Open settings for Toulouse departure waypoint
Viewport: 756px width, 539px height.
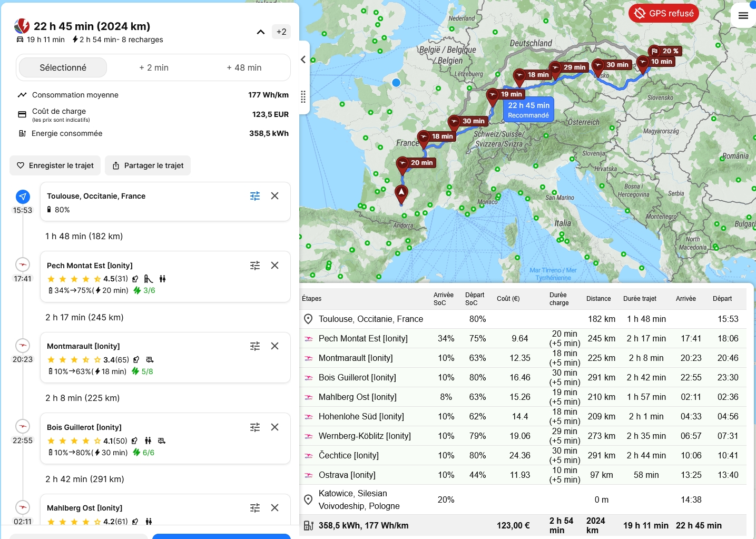coord(255,196)
